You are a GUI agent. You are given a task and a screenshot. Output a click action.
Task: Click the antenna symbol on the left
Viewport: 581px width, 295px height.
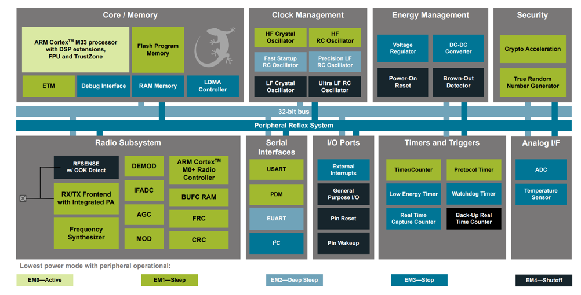(x=23, y=198)
